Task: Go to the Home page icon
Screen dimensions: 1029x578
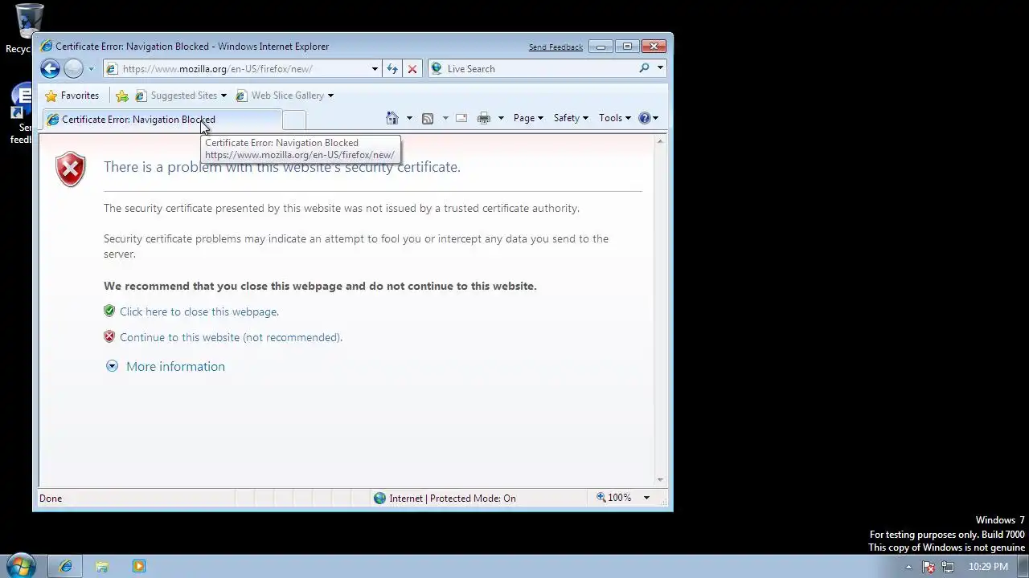Action: click(392, 118)
